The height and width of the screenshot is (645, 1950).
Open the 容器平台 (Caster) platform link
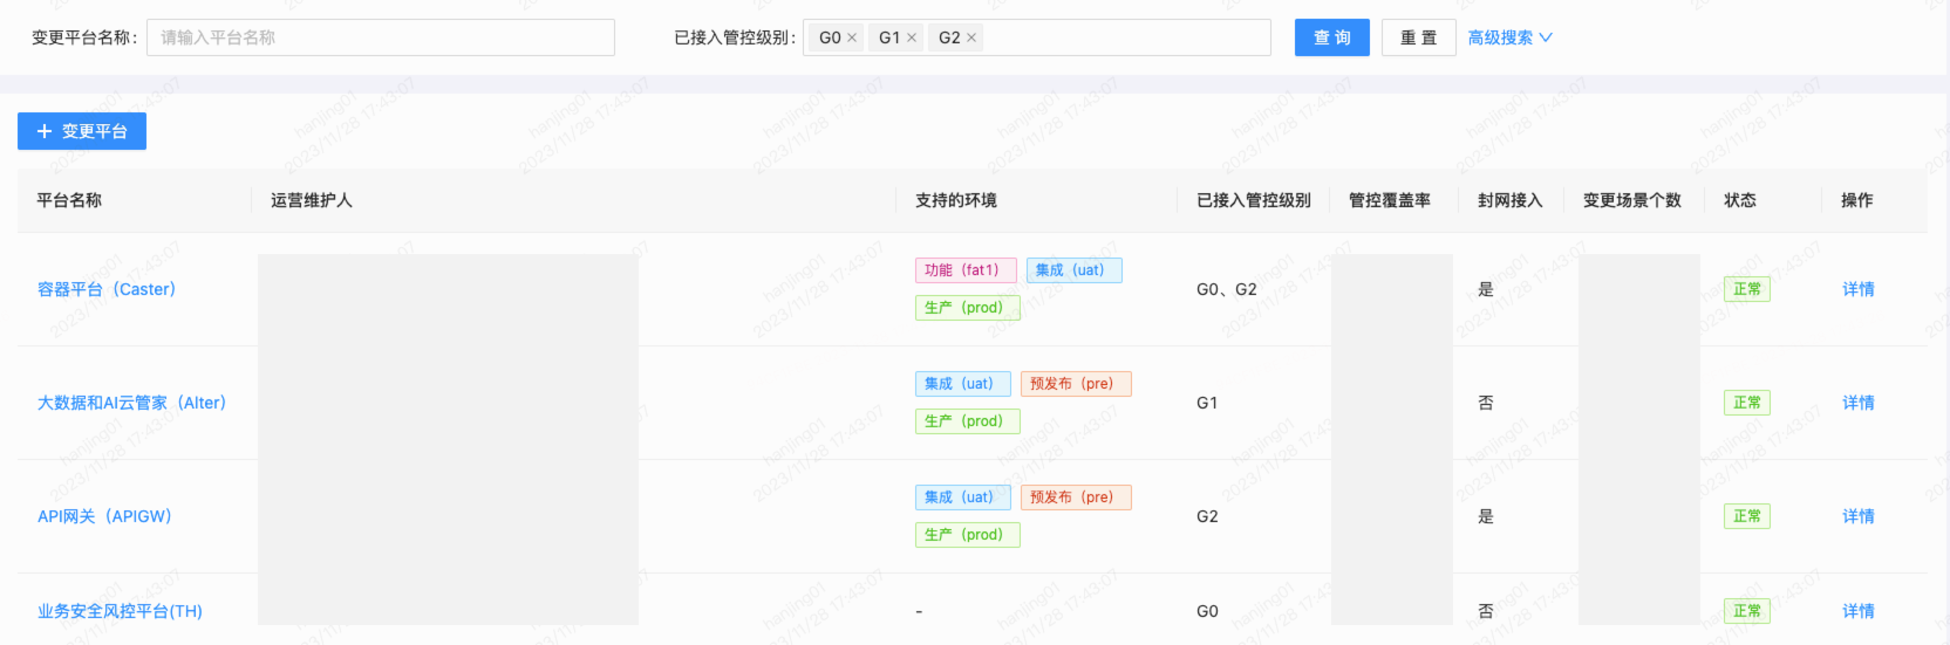pos(107,289)
